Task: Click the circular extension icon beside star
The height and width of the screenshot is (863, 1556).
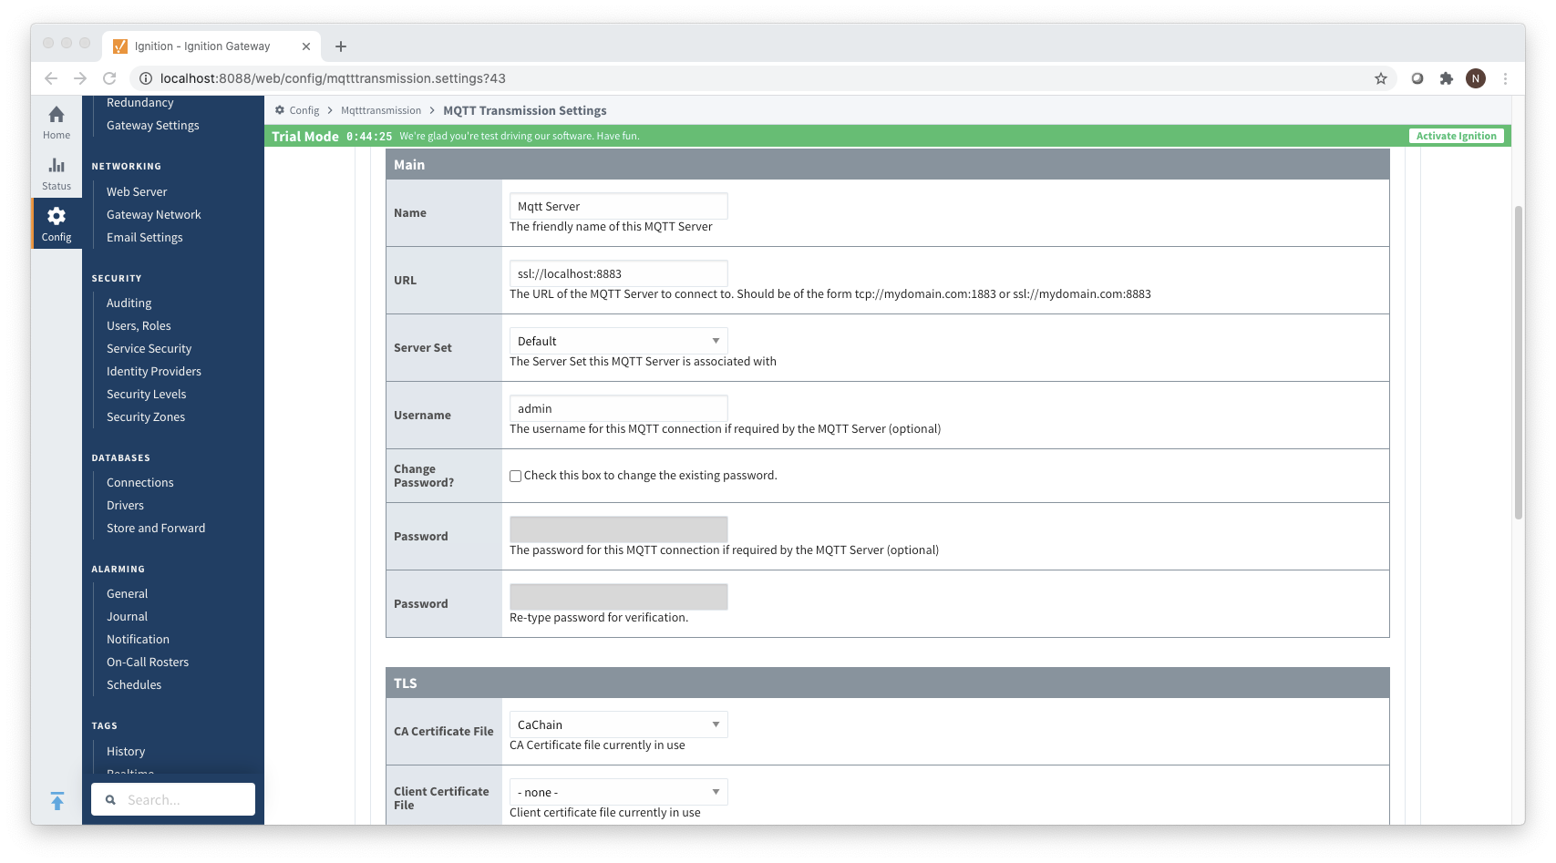Action: 1417,78
